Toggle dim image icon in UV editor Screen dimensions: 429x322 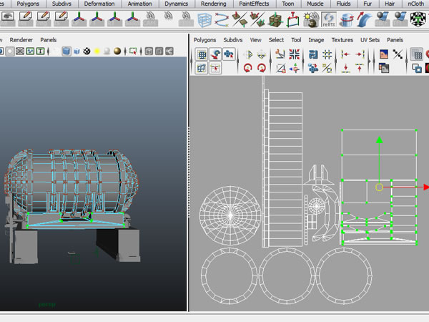(384, 68)
